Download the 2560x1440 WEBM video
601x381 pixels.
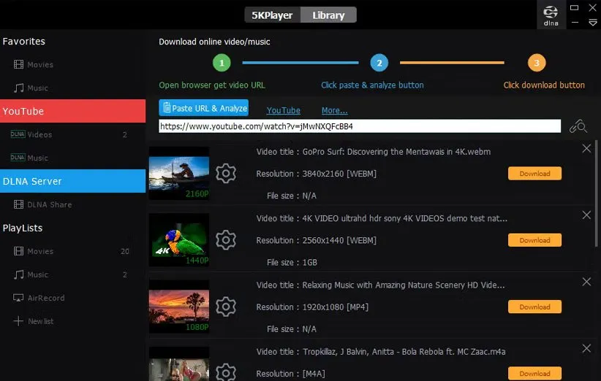(x=534, y=240)
